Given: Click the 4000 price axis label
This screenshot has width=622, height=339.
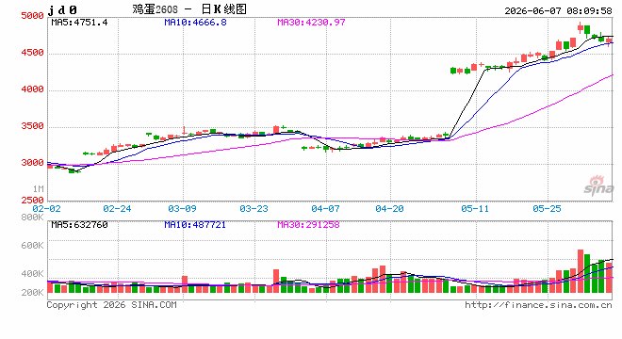Looking at the screenshot, I should point(32,89).
